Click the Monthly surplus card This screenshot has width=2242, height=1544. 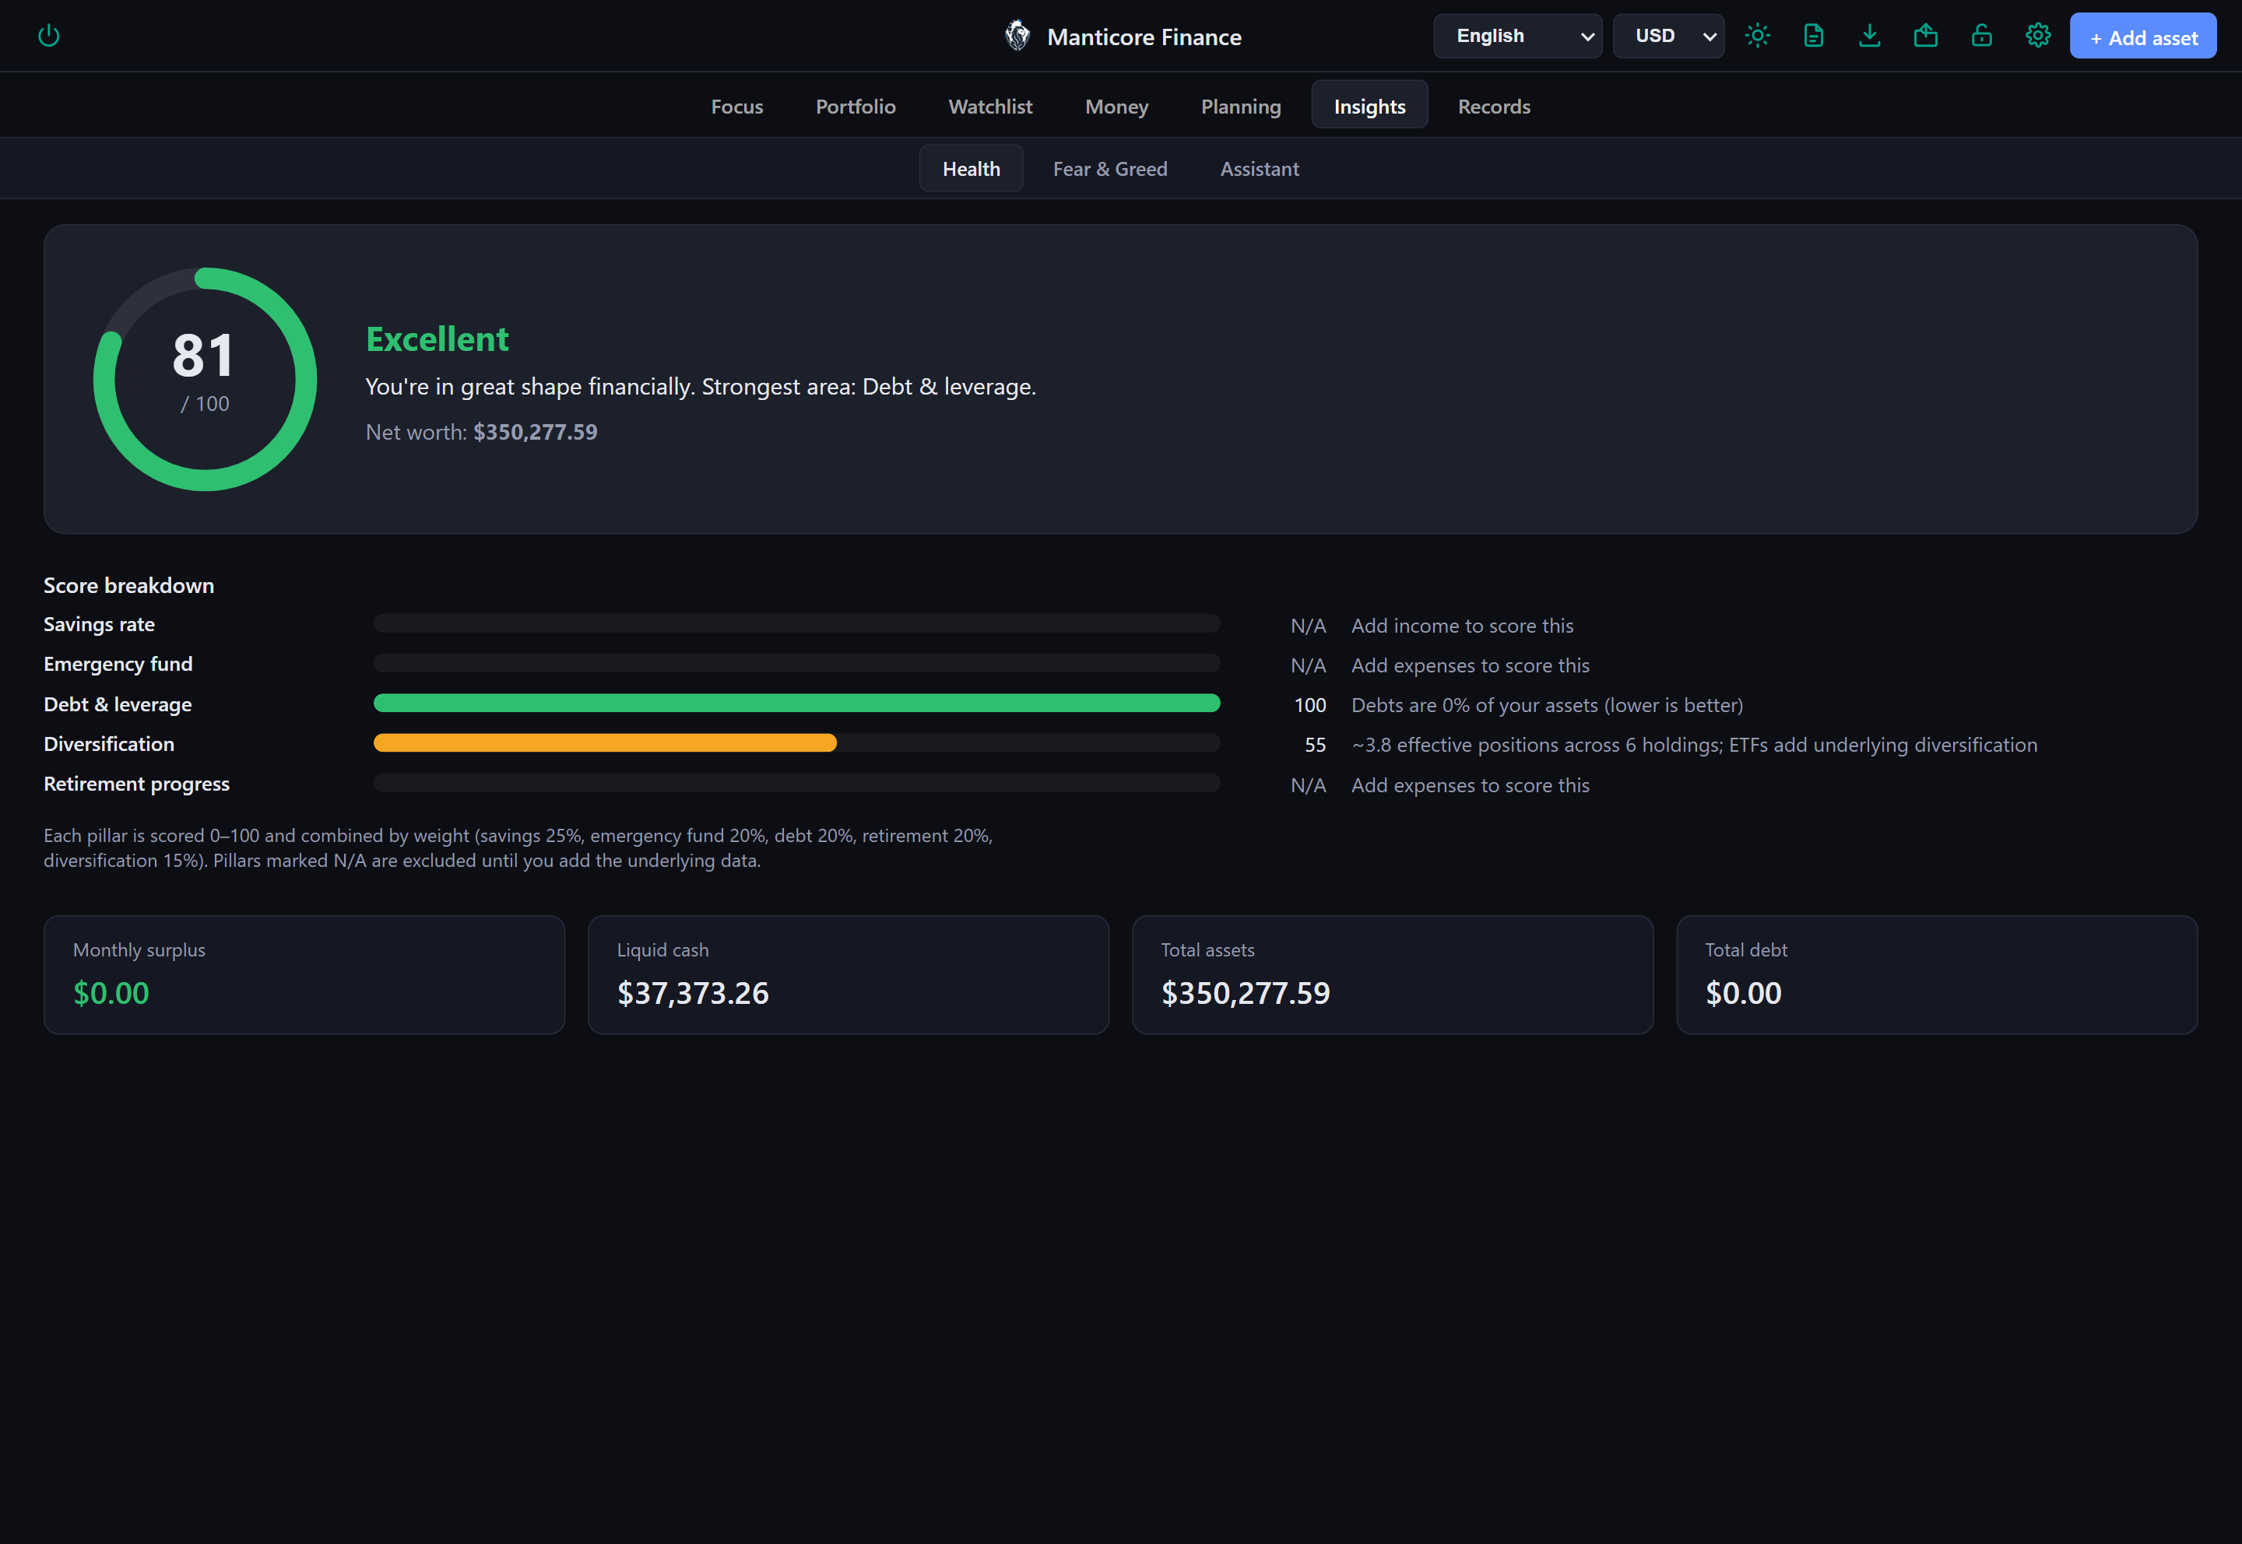pyautogui.click(x=304, y=975)
